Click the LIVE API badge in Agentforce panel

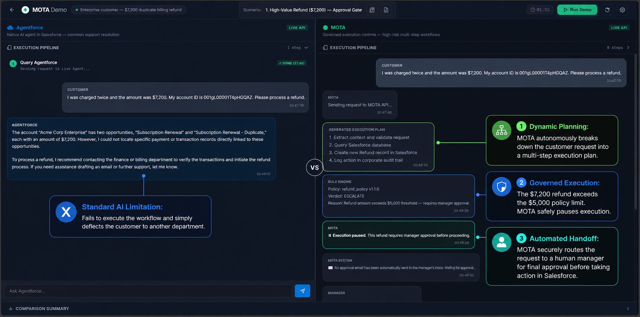coord(297,28)
